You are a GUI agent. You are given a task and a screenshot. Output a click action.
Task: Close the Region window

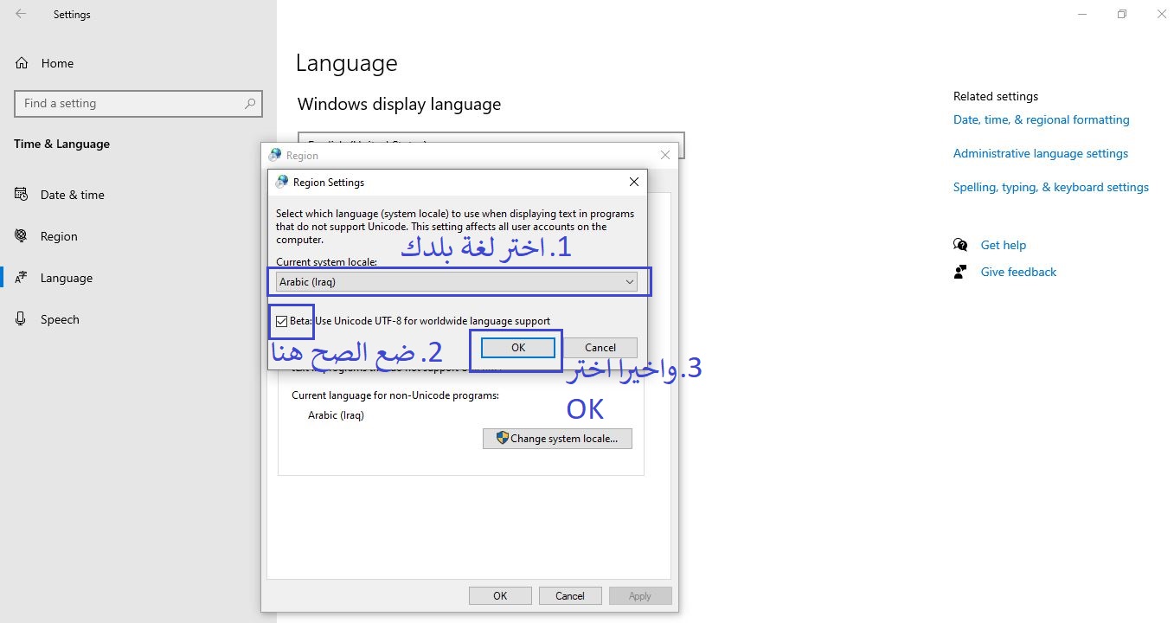pos(664,155)
